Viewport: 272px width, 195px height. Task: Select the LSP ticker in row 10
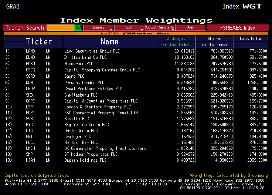(29, 107)
